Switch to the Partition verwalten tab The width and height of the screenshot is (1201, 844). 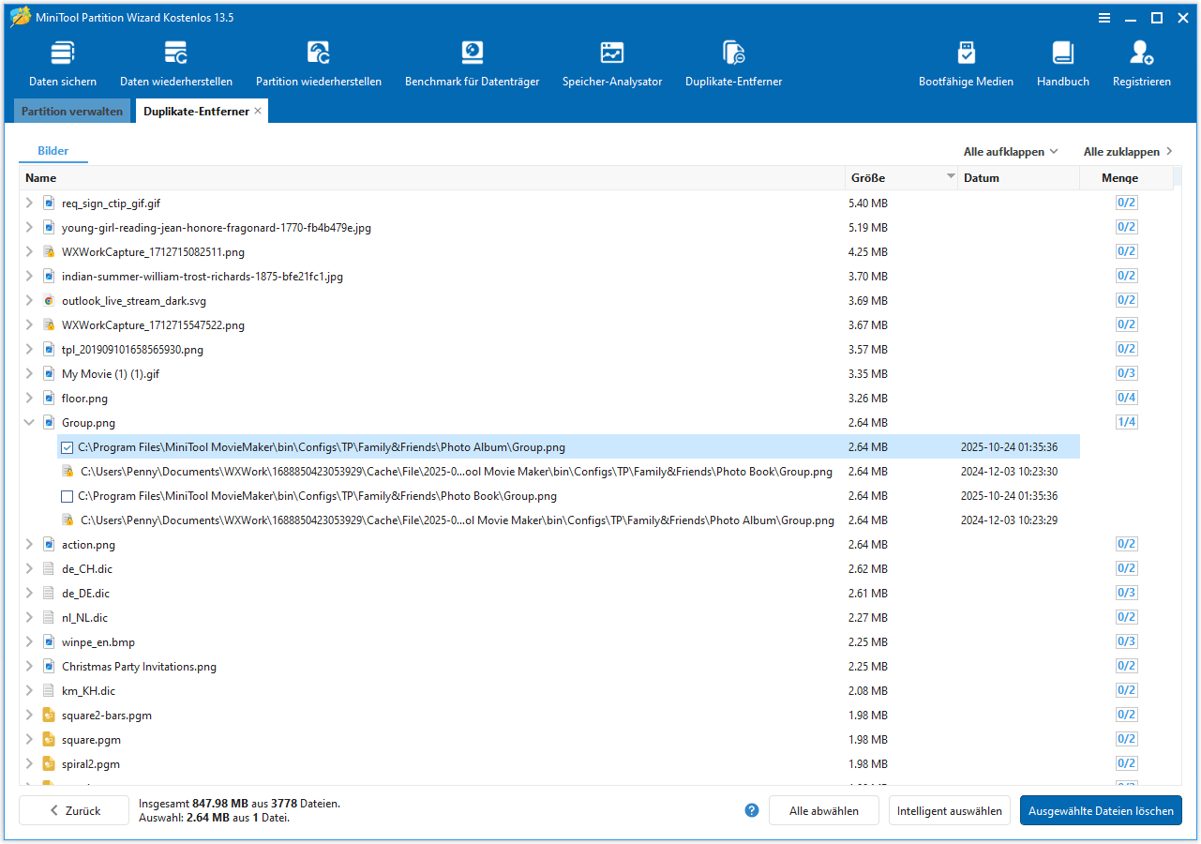pos(72,111)
